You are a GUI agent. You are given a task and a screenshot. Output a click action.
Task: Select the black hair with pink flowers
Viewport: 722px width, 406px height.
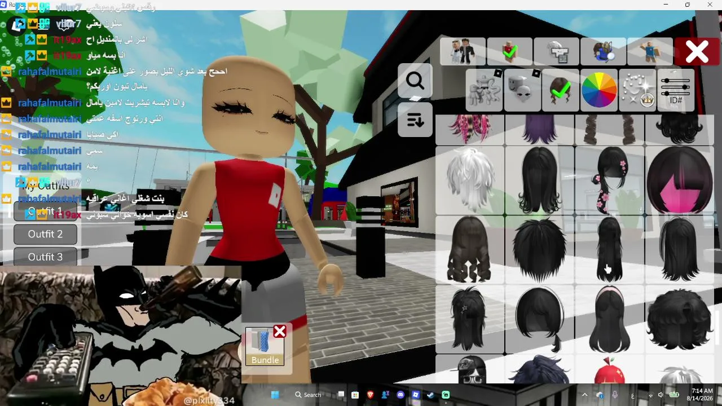(610, 180)
